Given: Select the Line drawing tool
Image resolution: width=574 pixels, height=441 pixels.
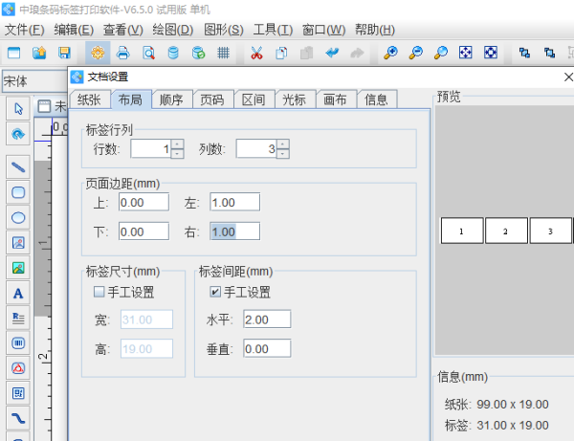Looking at the screenshot, I should pos(18,166).
